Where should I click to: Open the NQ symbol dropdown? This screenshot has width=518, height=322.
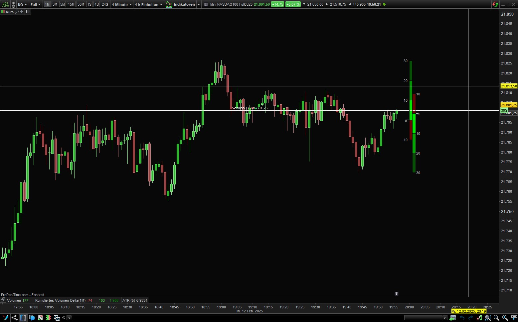(22, 4)
